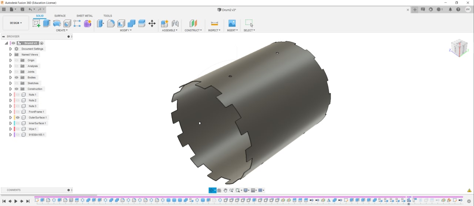Show the Sketches folder

coord(17,83)
